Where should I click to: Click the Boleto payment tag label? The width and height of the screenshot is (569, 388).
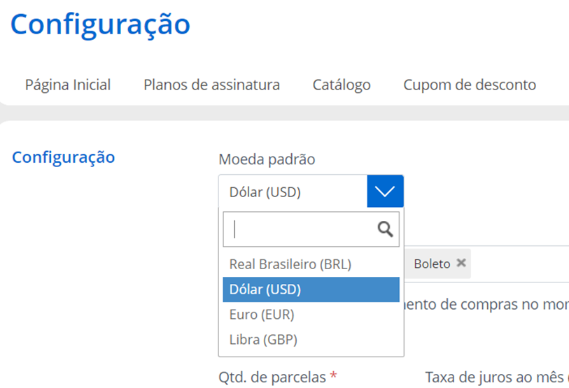[432, 264]
